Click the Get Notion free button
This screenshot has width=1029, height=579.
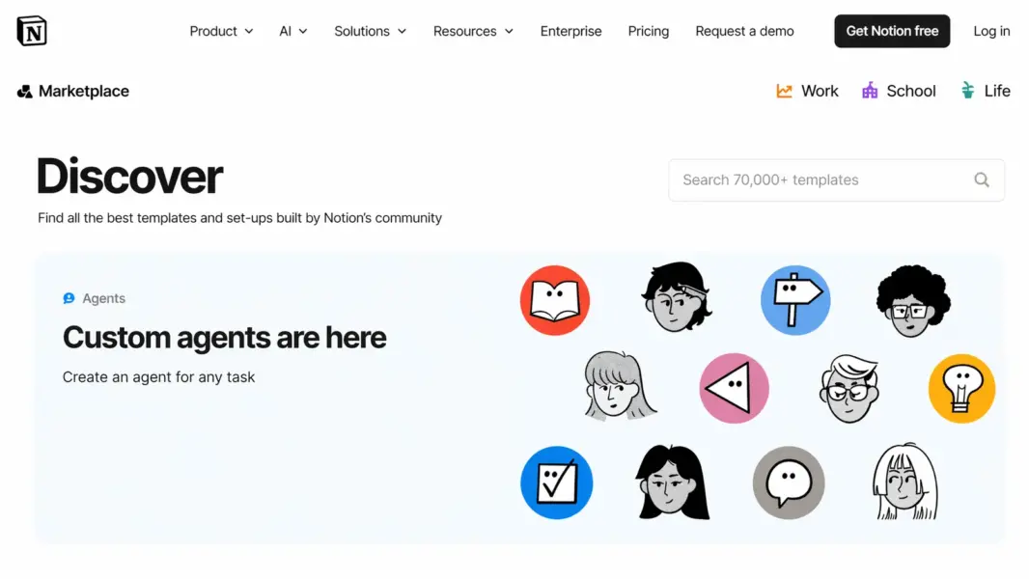coord(892,31)
